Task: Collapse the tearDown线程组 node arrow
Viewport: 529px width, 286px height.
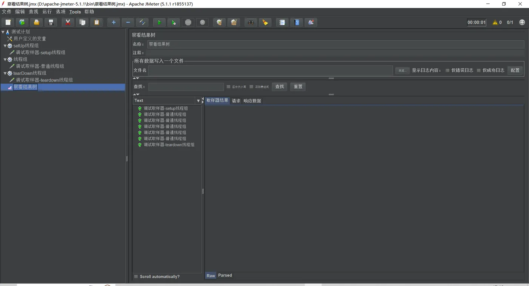Action: [5, 73]
